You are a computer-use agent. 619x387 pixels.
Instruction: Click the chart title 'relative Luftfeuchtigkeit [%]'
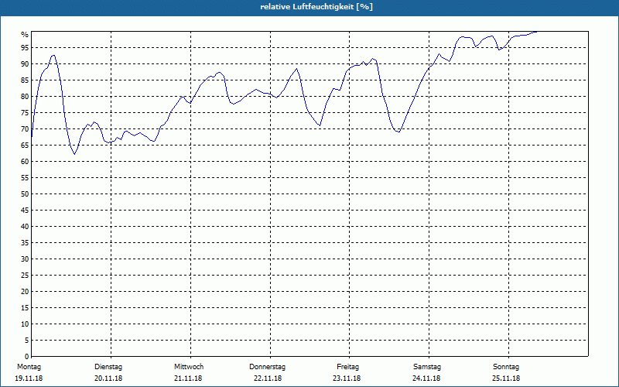pos(316,7)
